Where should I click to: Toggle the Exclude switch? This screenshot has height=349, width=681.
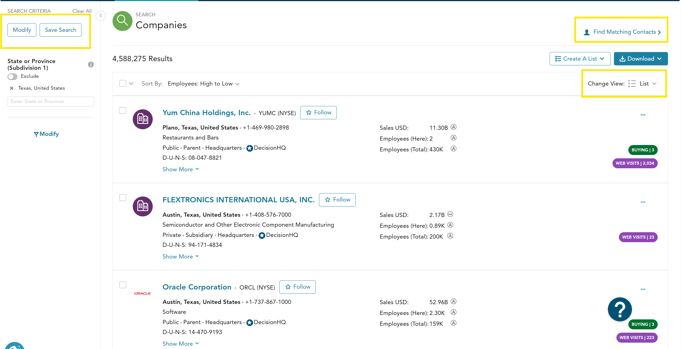(12, 76)
